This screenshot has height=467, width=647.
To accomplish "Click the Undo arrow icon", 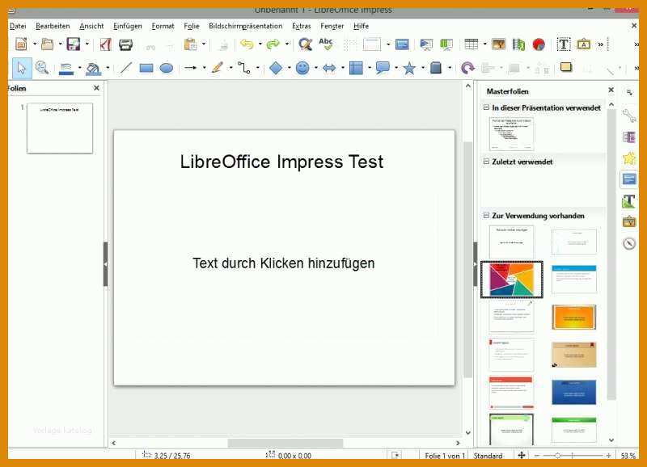I will 247,44.
